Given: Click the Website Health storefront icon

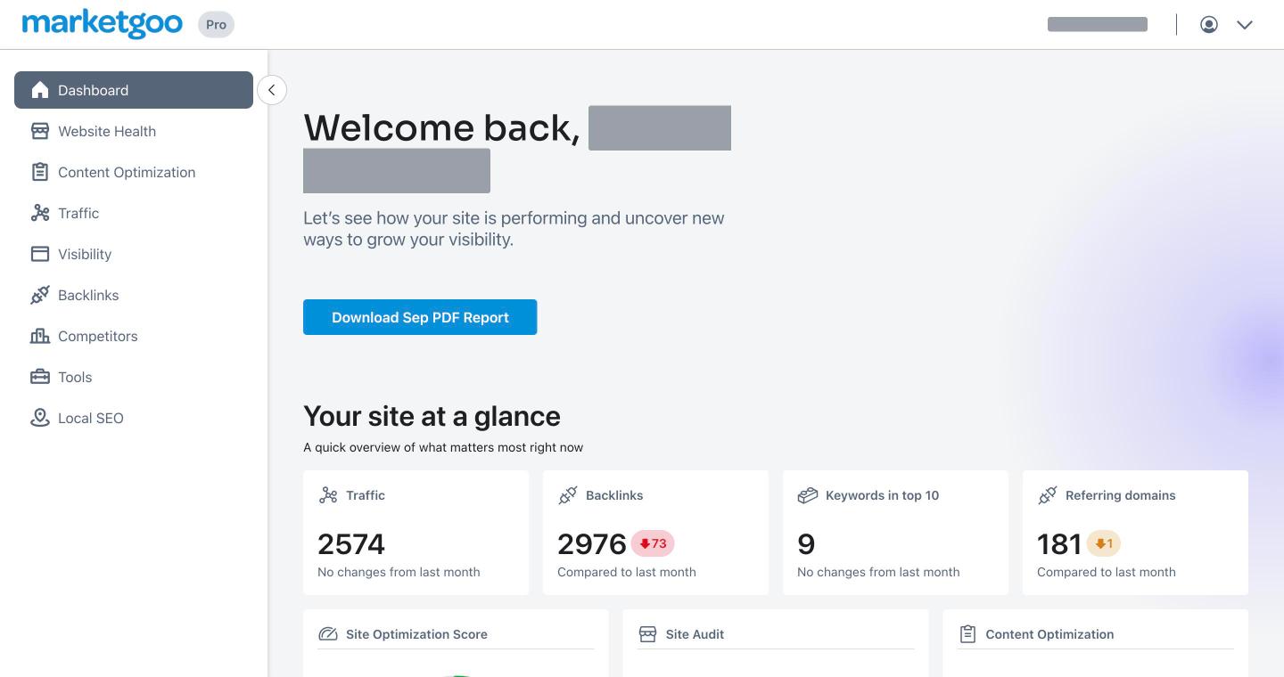Looking at the screenshot, I should 39,131.
